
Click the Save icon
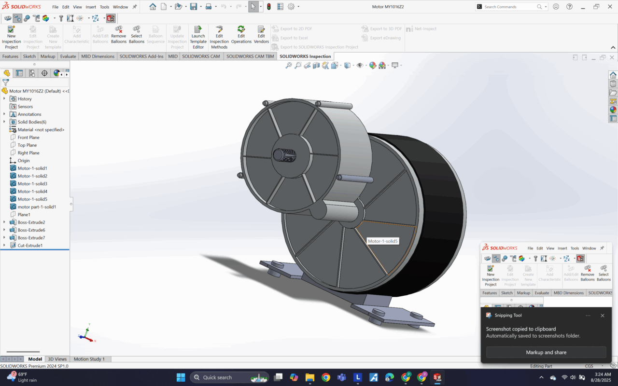[x=193, y=7]
